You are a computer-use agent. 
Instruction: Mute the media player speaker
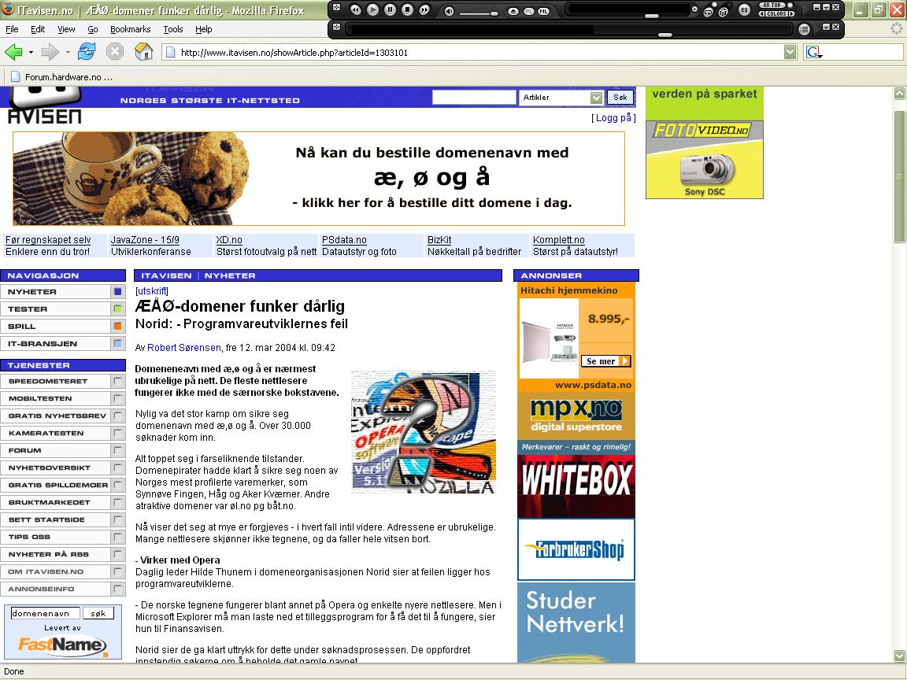449,12
